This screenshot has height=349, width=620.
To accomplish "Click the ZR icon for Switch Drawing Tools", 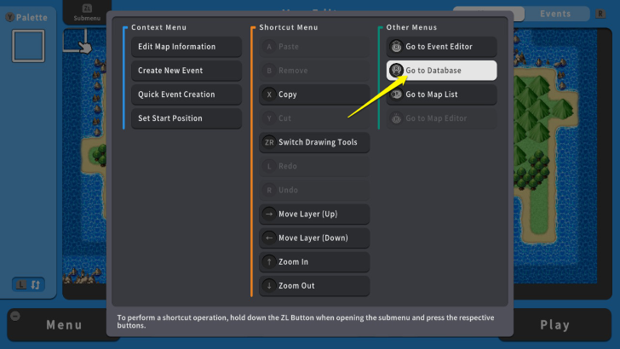I will point(270,142).
